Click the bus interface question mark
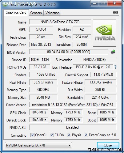 [x=115, y=67]
